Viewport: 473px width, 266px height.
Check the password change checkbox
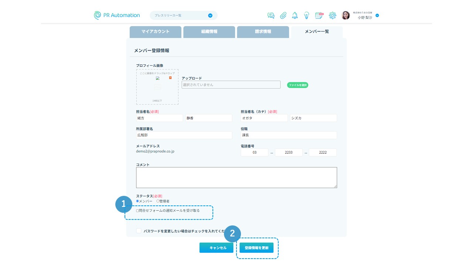[x=139, y=231]
